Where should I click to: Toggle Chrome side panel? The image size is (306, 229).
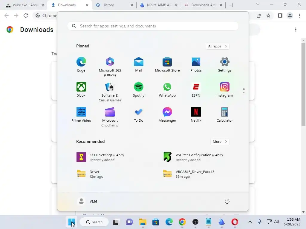[280, 16]
